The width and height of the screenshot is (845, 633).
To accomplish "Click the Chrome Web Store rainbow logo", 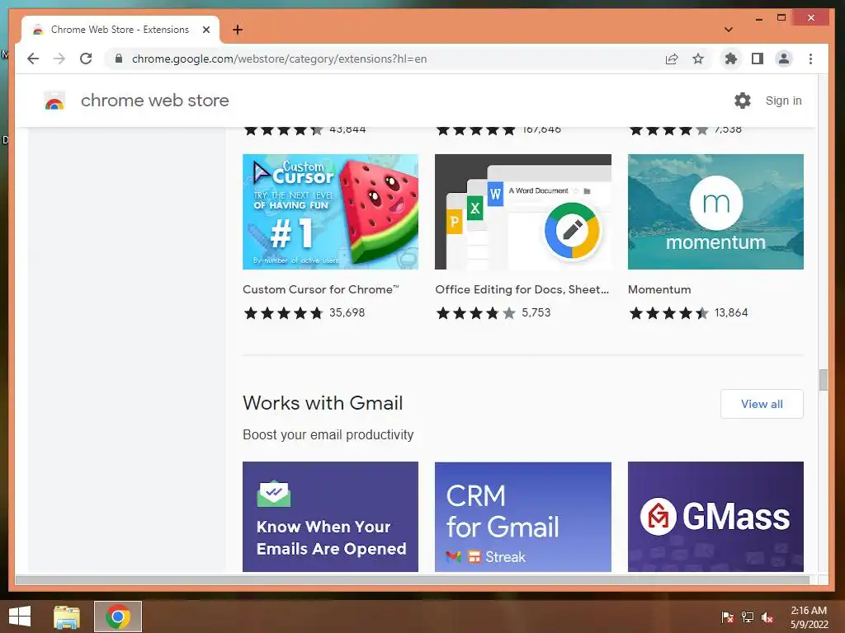I will pyautogui.click(x=54, y=101).
